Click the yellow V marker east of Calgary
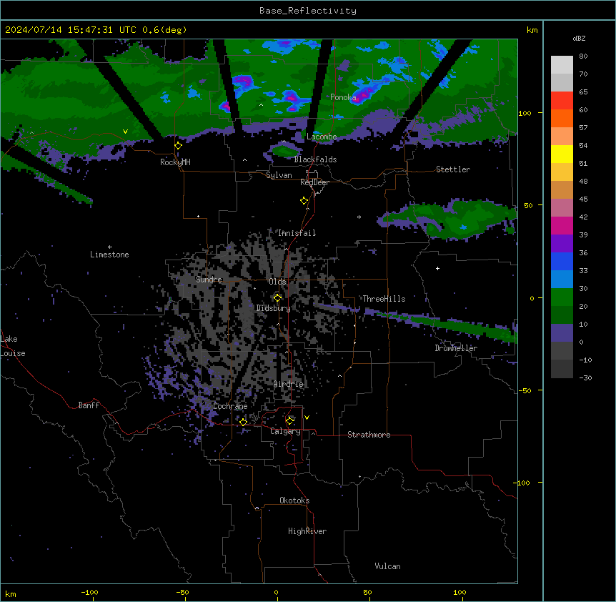 tap(307, 418)
